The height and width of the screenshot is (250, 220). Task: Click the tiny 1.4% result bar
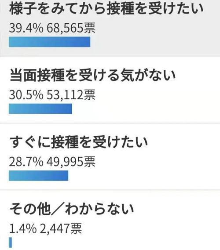click(x=10, y=243)
